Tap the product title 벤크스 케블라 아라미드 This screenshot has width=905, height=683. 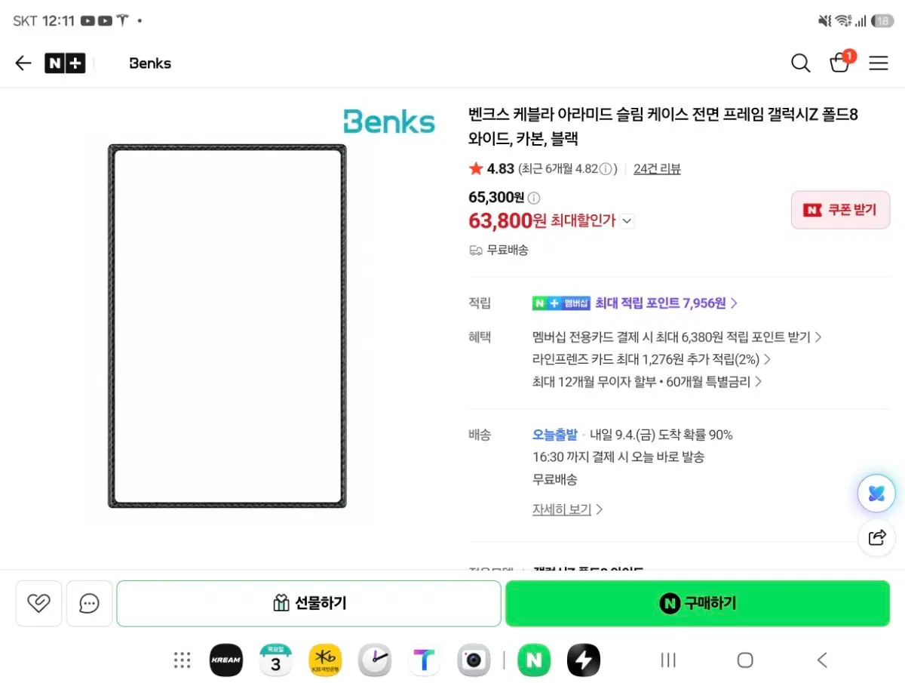tap(664, 127)
